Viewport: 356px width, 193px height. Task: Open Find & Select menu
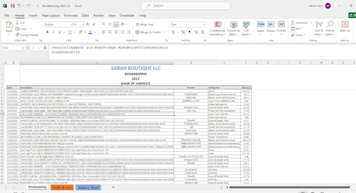pos(330,28)
